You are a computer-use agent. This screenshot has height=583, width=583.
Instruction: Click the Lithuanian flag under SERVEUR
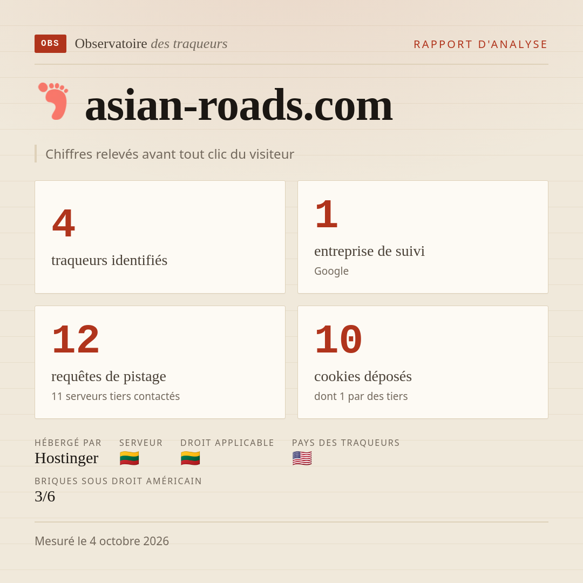(x=130, y=458)
